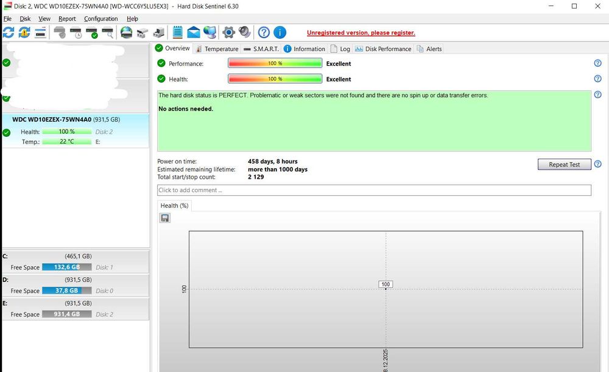Click the disk with magnifier icon
The image size is (609, 372).
pyautogui.click(x=108, y=33)
